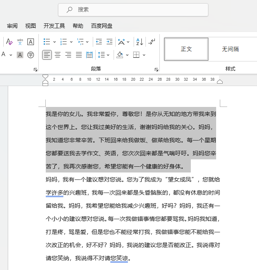The image size is (257, 270).
Task: Increase paragraph indent
Action: [110, 42]
